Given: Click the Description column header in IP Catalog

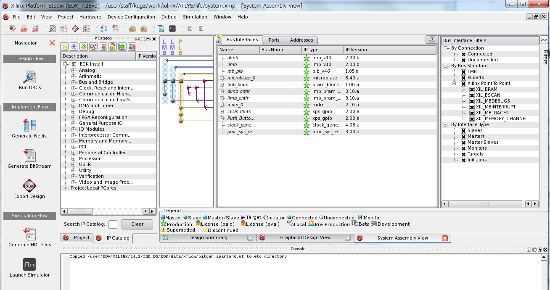Looking at the screenshot, I should (x=98, y=56).
